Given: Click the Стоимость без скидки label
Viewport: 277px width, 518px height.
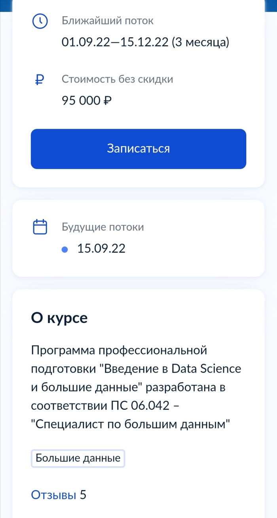Looking at the screenshot, I should pos(117,79).
